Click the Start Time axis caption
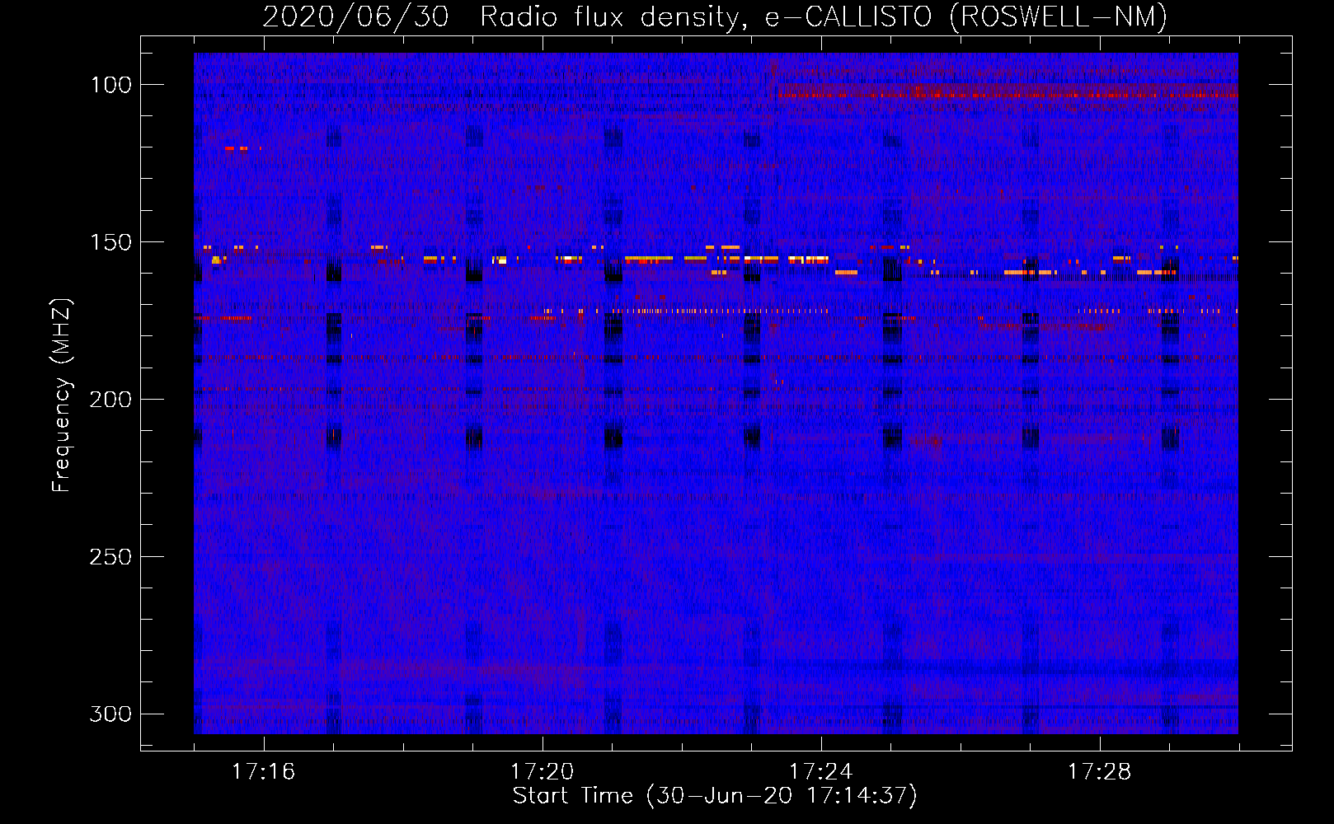Viewport: 1334px width, 824px height. (715, 796)
